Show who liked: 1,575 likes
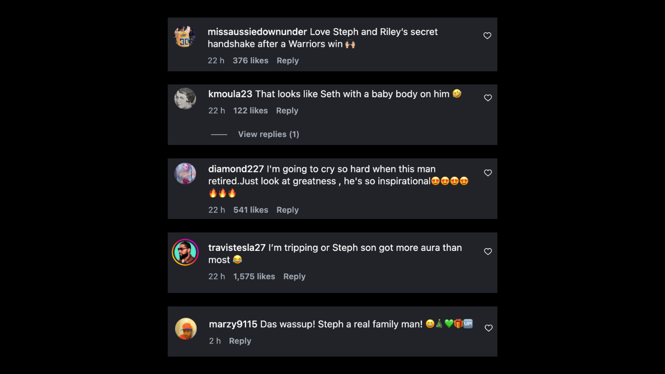This screenshot has width=665, height=374. click(x=254, y=276)
